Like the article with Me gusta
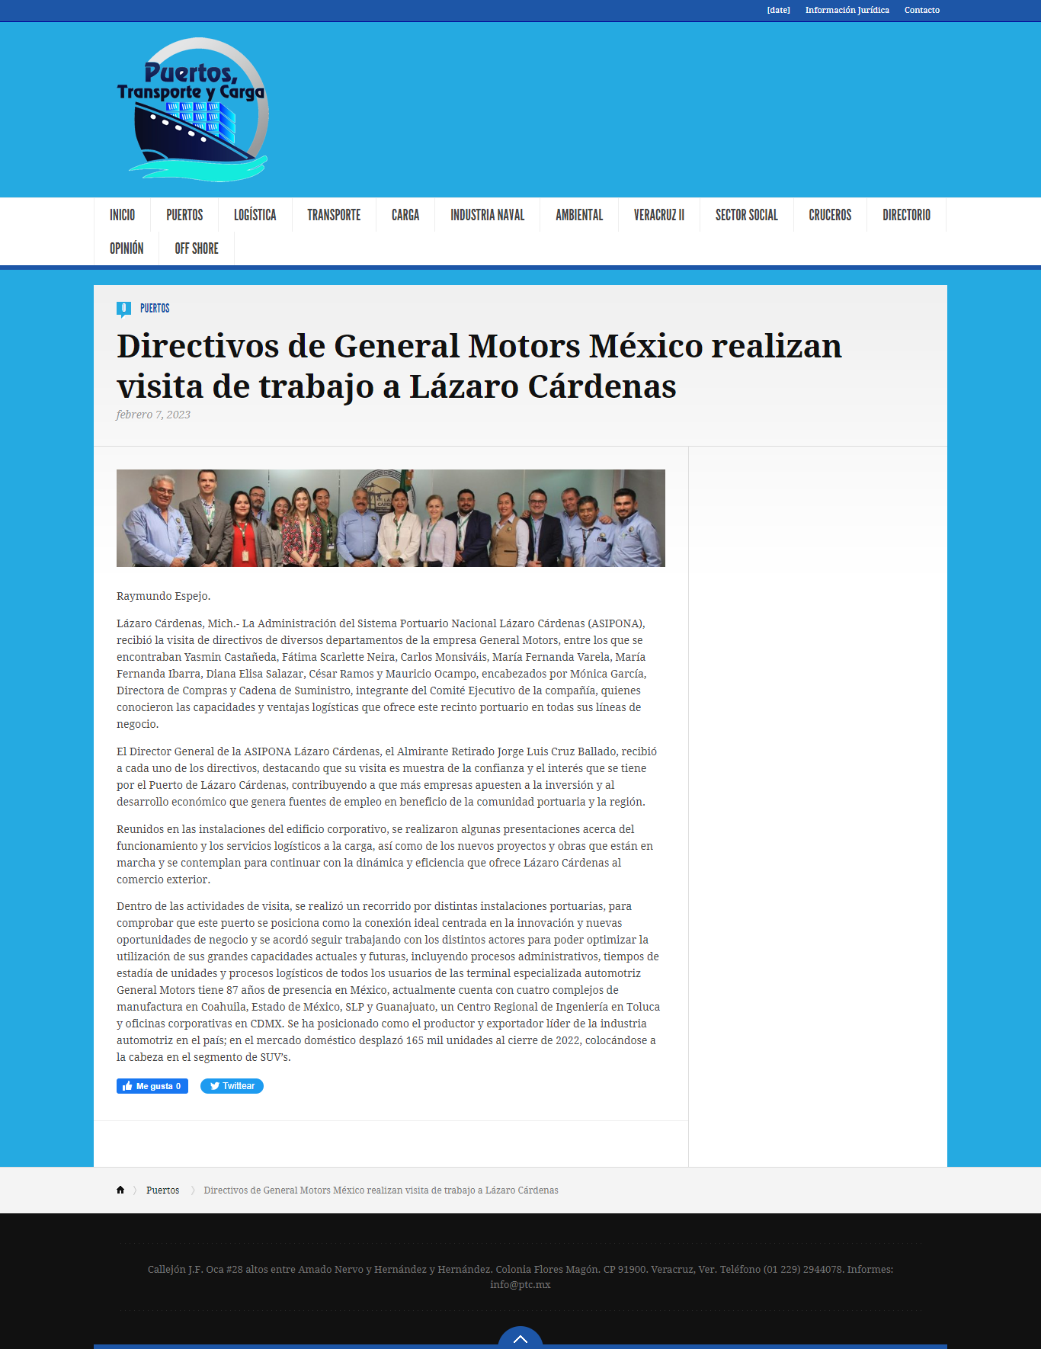1041x1349 pixels. click(152, 1086)
